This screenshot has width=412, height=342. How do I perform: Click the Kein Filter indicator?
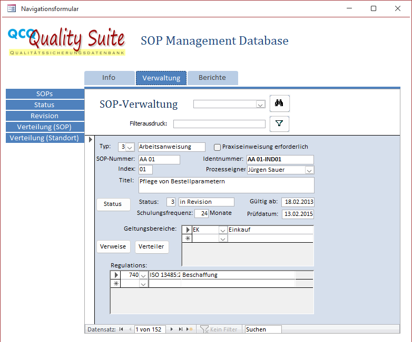pos(219,329)
